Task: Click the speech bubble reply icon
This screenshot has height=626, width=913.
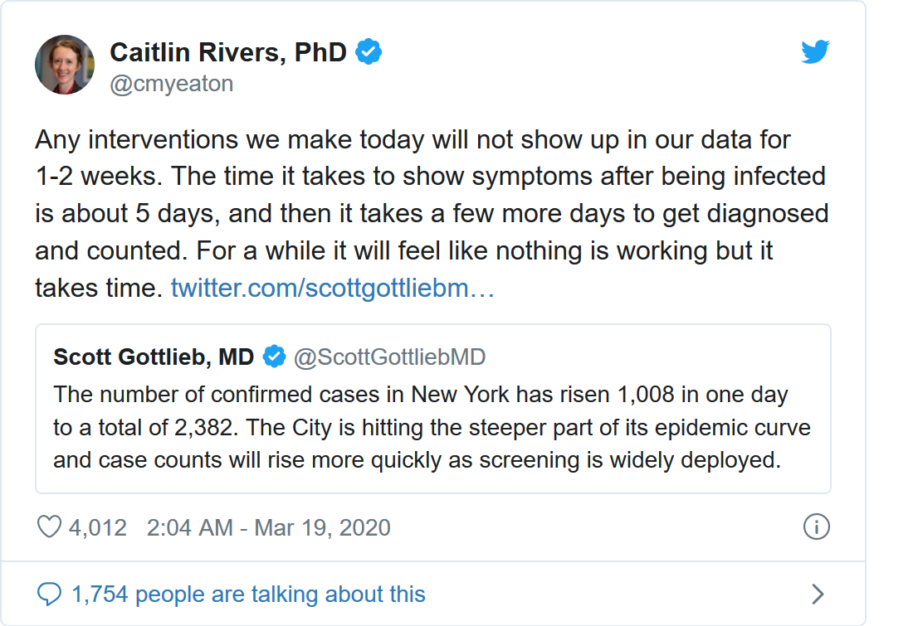Action: pyautogui.click(x=50, y=594)
